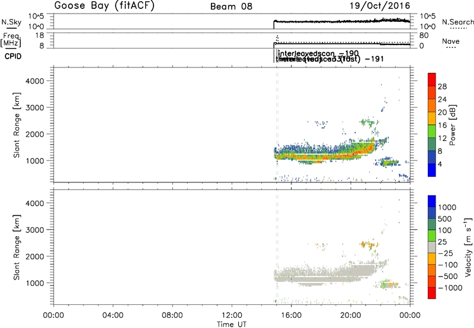Select the '08:00' time axis label
474x328 pixels.
(x=172, y=316)
